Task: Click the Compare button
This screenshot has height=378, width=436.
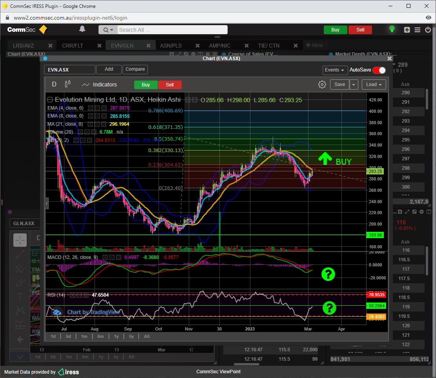Action: [135, 69]
